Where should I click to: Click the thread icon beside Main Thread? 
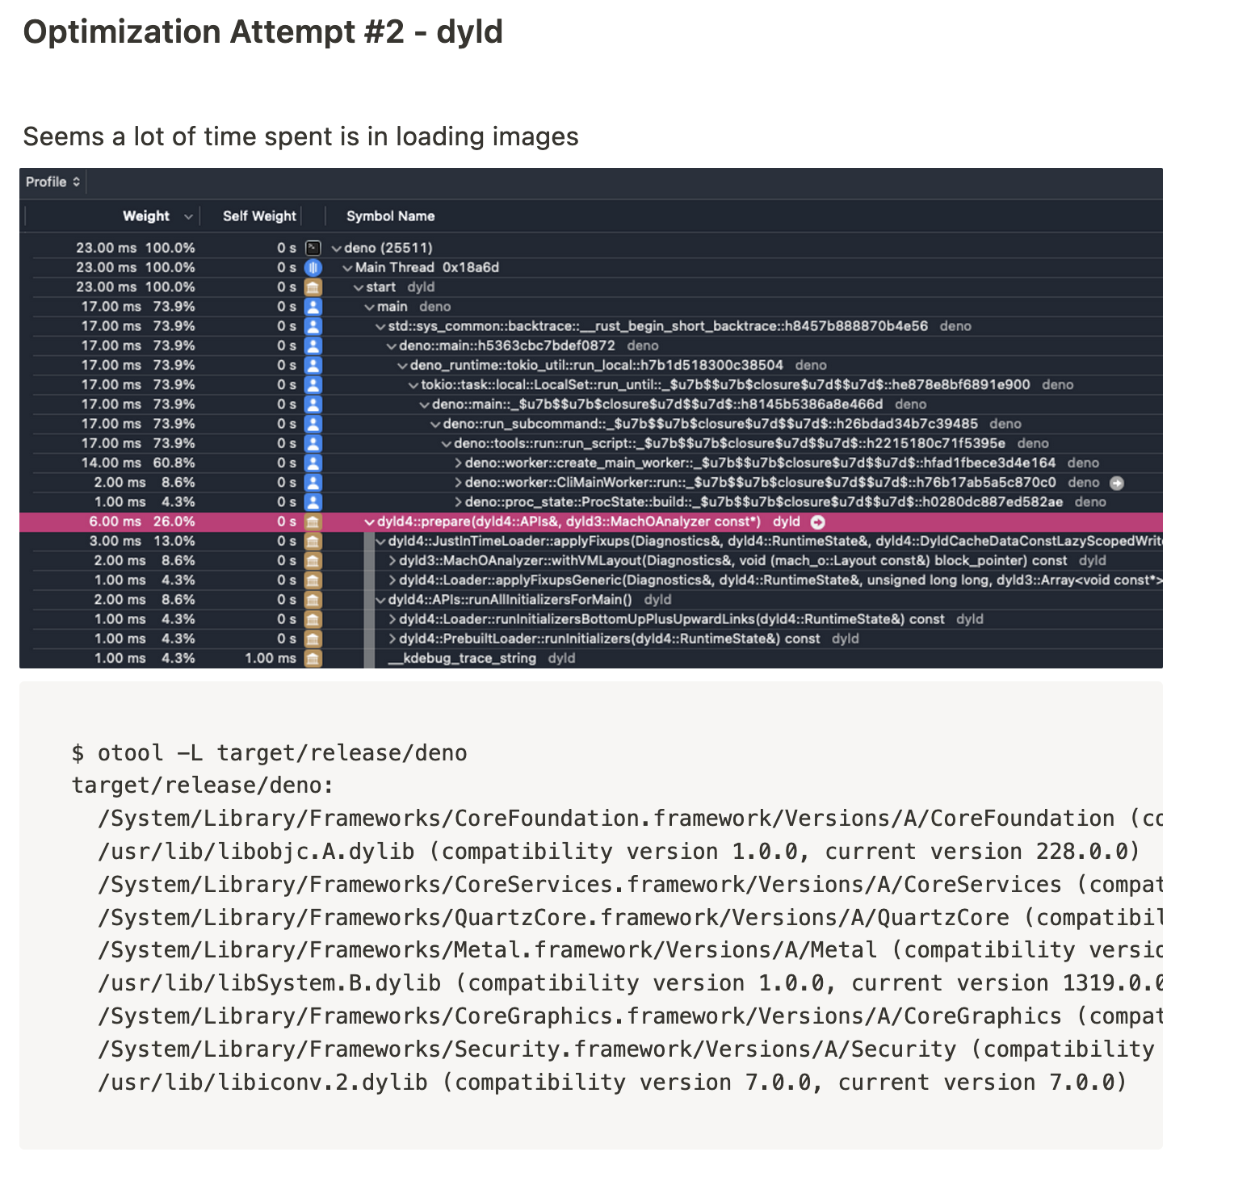(313, 267)
